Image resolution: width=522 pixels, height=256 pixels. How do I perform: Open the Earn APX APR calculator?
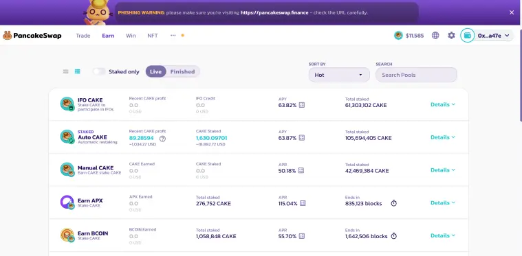303,203
